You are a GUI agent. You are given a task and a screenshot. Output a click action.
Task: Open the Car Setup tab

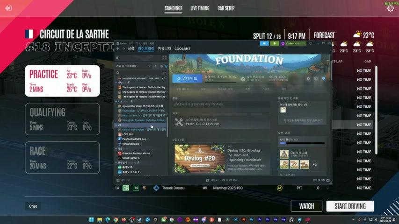(x=226, y=8)
